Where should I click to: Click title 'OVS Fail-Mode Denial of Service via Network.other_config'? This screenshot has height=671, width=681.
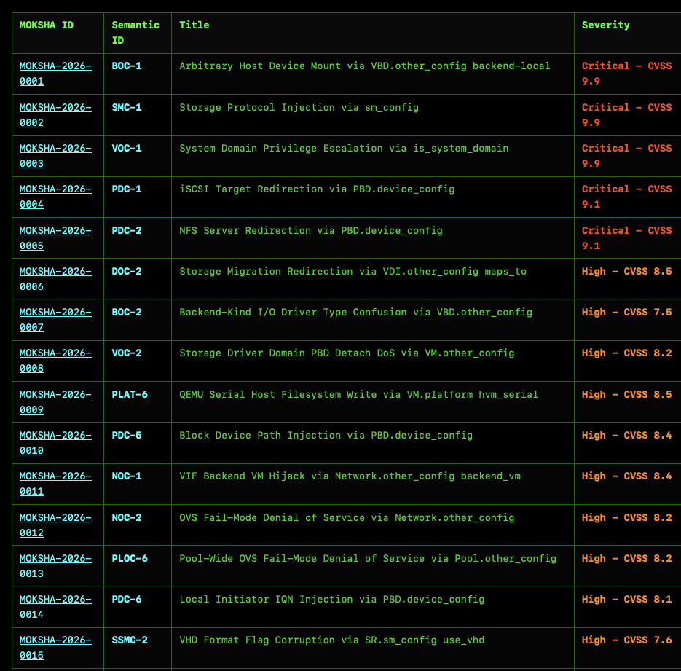347,518
